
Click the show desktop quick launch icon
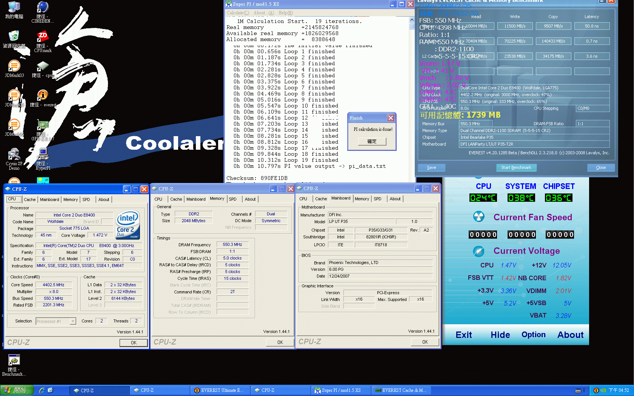click(50, 390)
